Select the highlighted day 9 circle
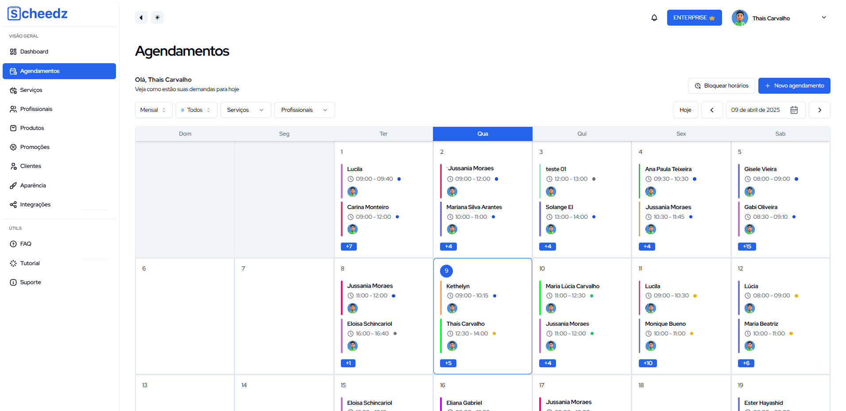 coord(446,271)
